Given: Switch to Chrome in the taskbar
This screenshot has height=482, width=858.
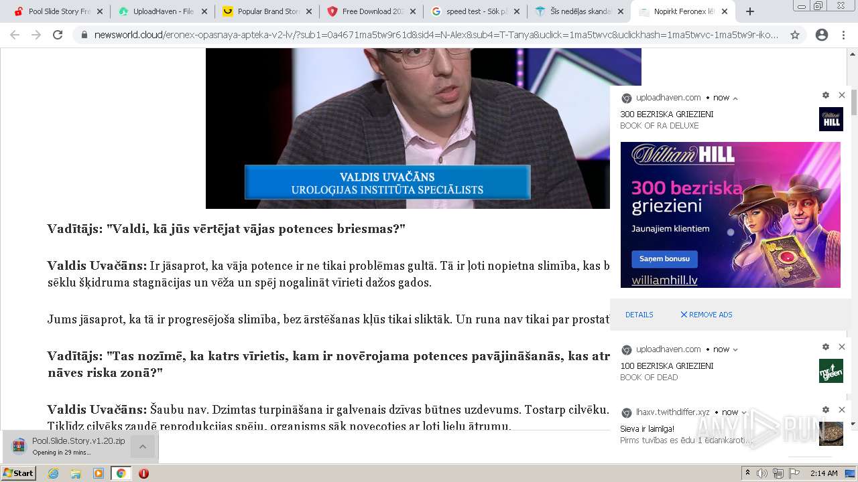Looking at the screenshot, I should (x=121, y=473).
